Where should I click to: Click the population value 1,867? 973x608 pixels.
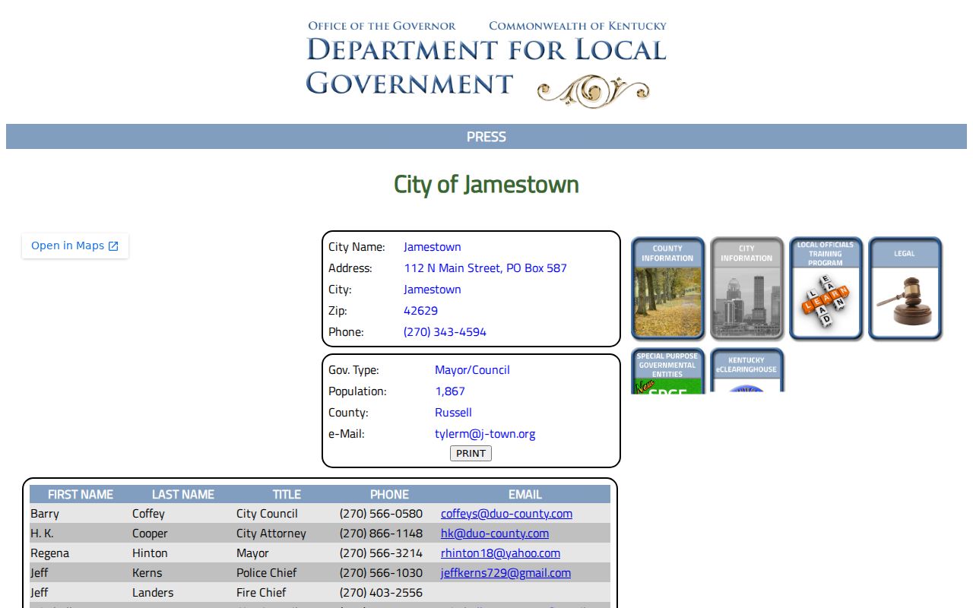450,391
